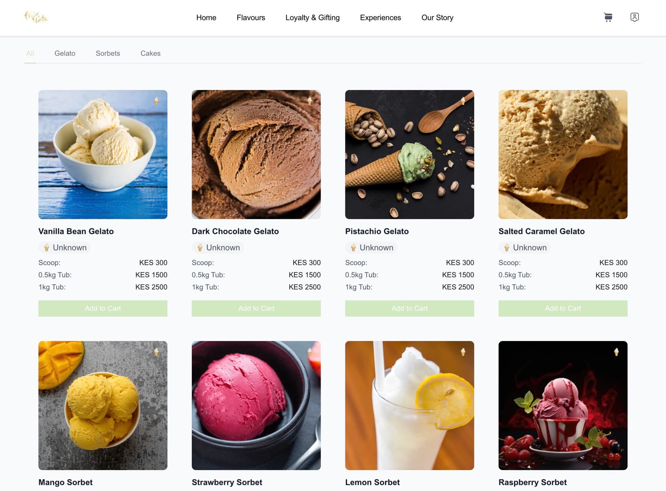Switch to the Gelato category tab

[x=65, y=53]
